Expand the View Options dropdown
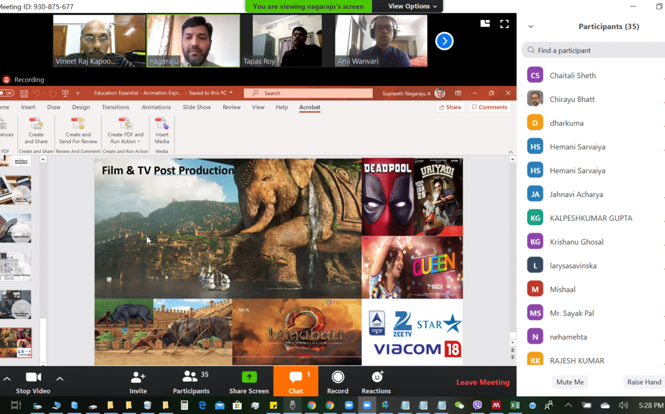This screenshot has width=665, height=414. pos(412,6)
